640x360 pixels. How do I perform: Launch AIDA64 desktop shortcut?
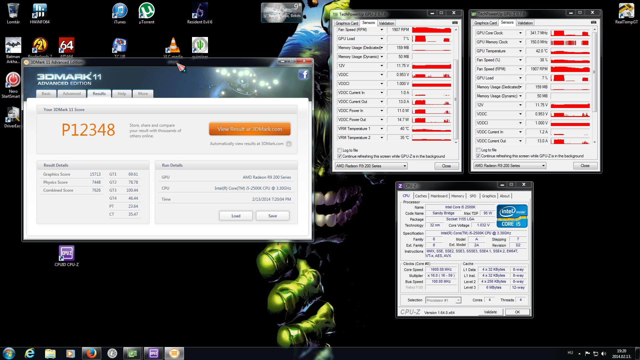[66, 47]
